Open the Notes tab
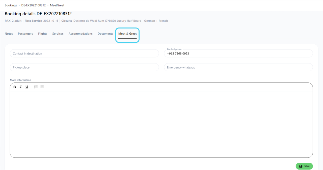The height and width of the screenshot is (170, 323). 9,34
